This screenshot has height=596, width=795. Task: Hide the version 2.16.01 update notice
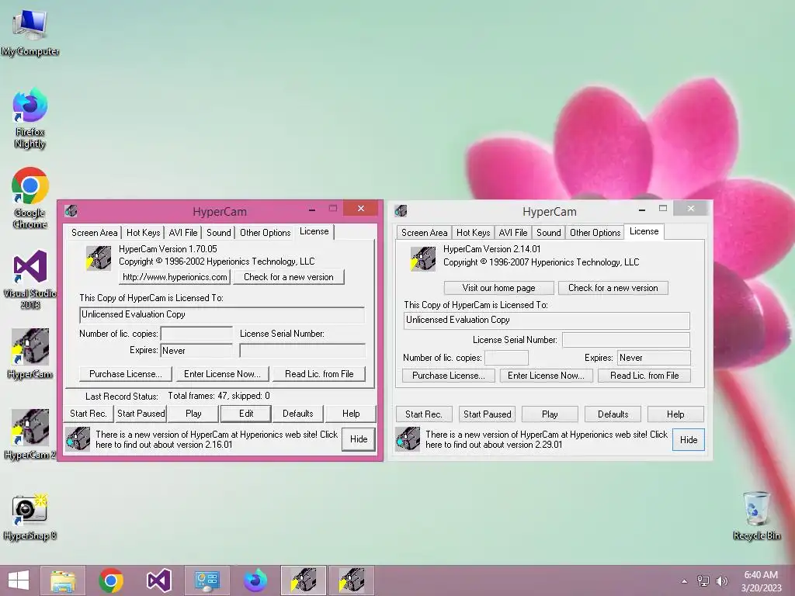(x=359, y=439)
